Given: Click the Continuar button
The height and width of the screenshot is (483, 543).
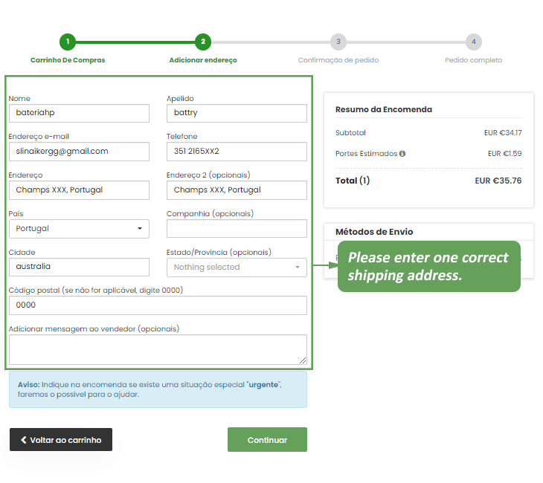Looking at the screenshot, I should coord(267,440).
